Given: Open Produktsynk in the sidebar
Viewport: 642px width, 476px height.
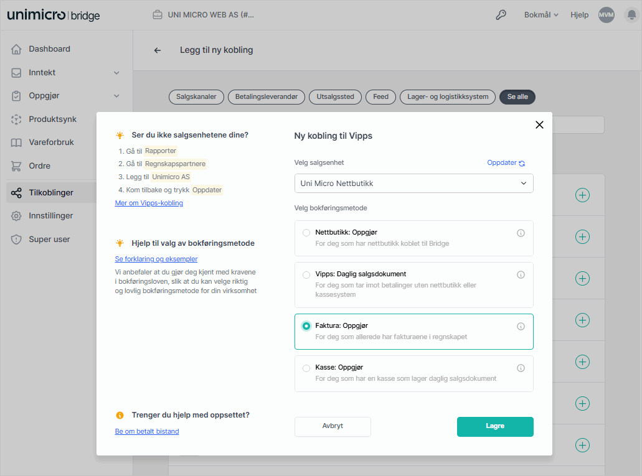Looking at the screenshot, I should [x=52, y=119].
